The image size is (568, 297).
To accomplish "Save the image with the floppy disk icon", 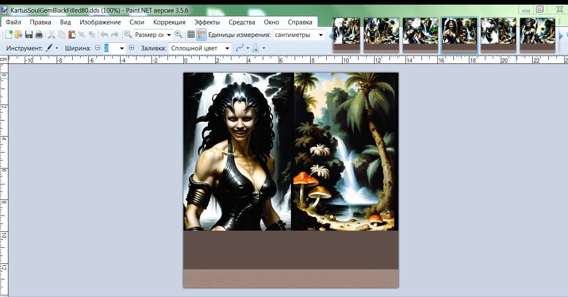I will pos(29,35).
